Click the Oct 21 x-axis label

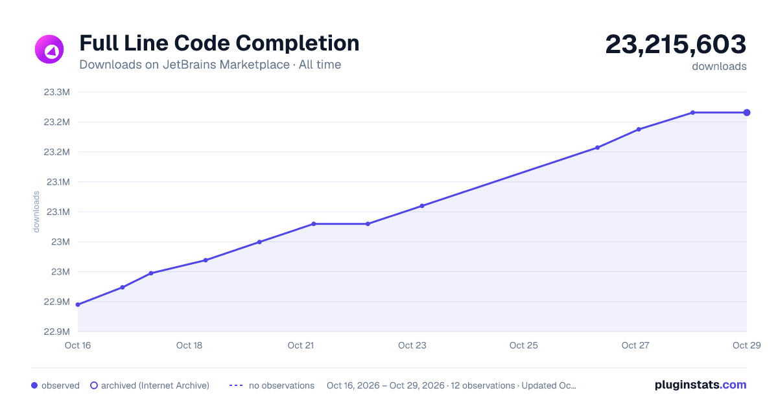point(301,345)
